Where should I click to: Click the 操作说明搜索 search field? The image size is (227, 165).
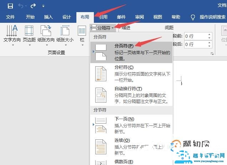tap(212, 17)
